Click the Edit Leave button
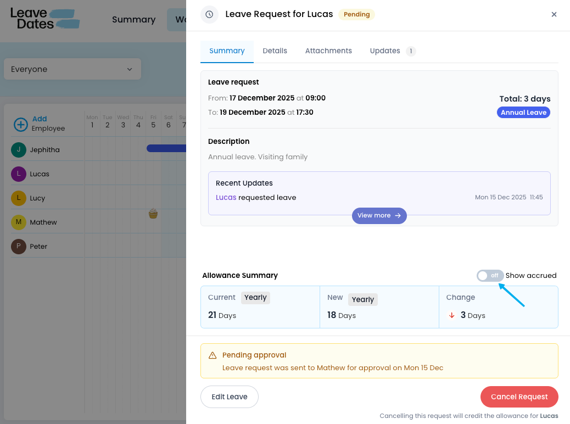The width and height of the screenshot is (570, 424). coord(230,397)
